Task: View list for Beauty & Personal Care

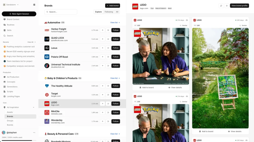Action: point(115,134)
